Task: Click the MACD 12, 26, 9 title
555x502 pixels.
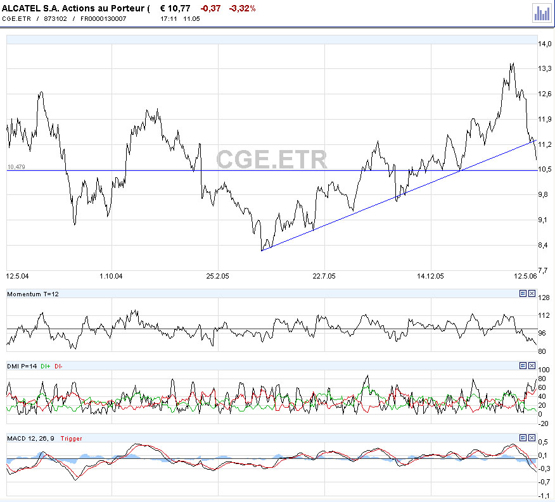Action: click(31, 438)
